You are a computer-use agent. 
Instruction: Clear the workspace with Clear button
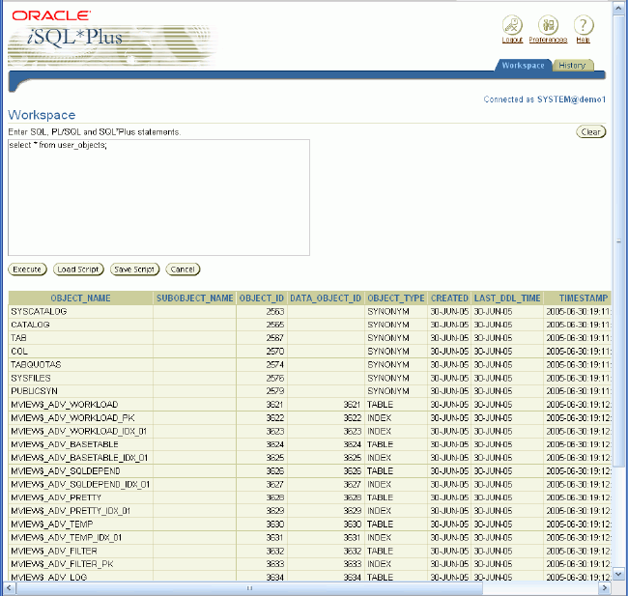point(591,131)
